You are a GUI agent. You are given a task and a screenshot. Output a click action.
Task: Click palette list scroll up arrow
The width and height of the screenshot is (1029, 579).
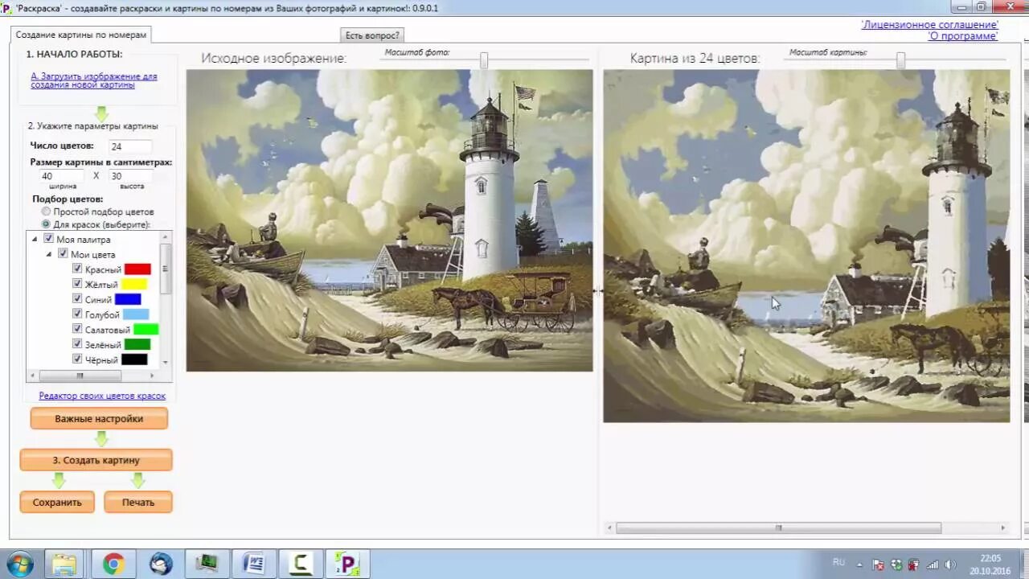(x=166, y=237)
